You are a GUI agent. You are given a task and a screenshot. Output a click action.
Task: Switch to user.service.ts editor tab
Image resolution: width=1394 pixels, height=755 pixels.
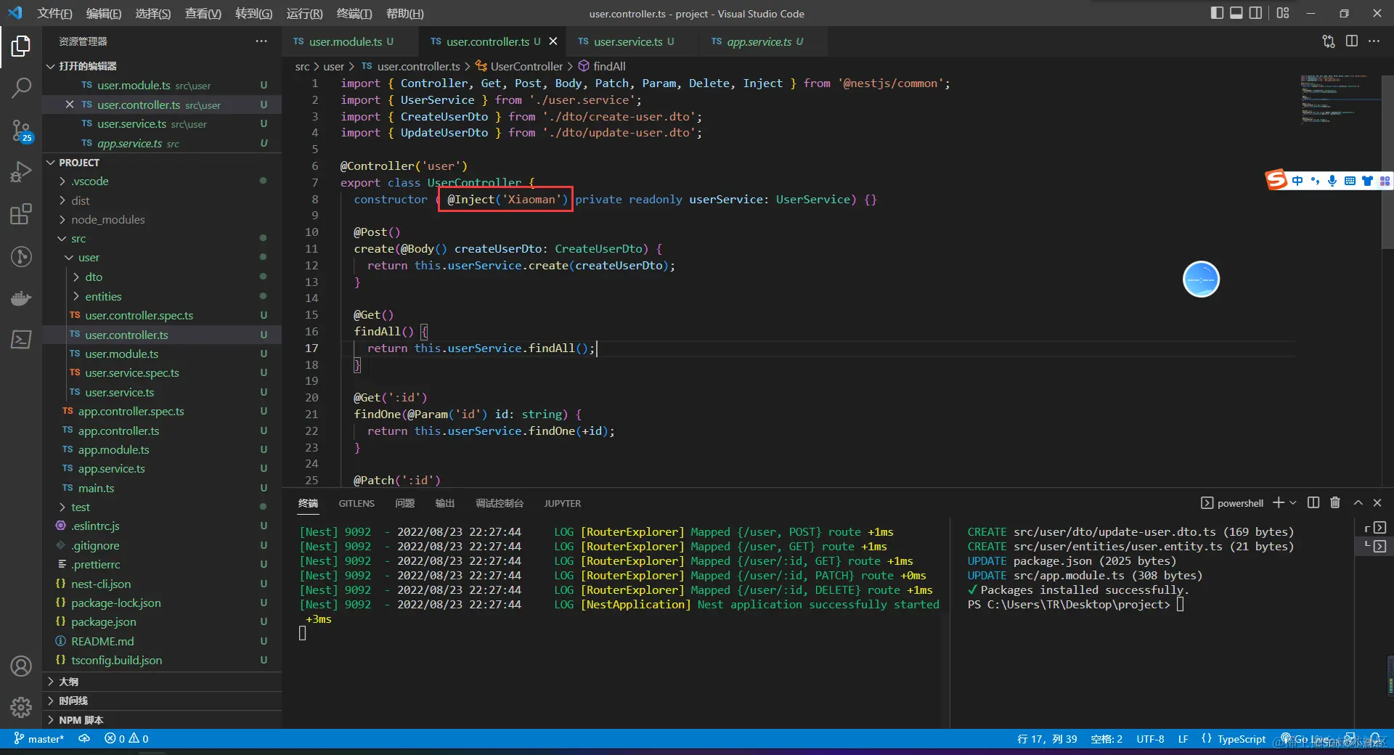coord(628,41)
